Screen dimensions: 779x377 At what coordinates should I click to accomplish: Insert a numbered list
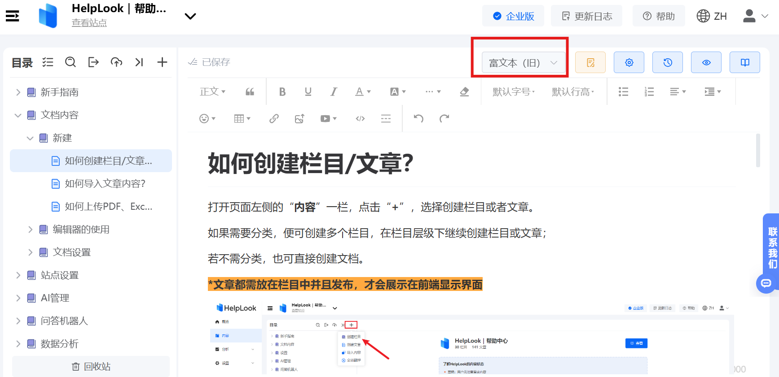click(x=649, y=92)
